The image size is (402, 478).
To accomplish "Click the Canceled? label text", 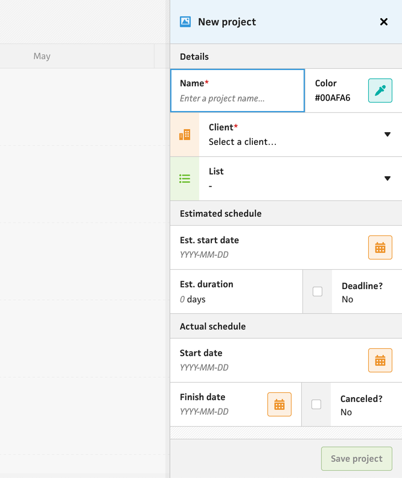I will point(361,399).
